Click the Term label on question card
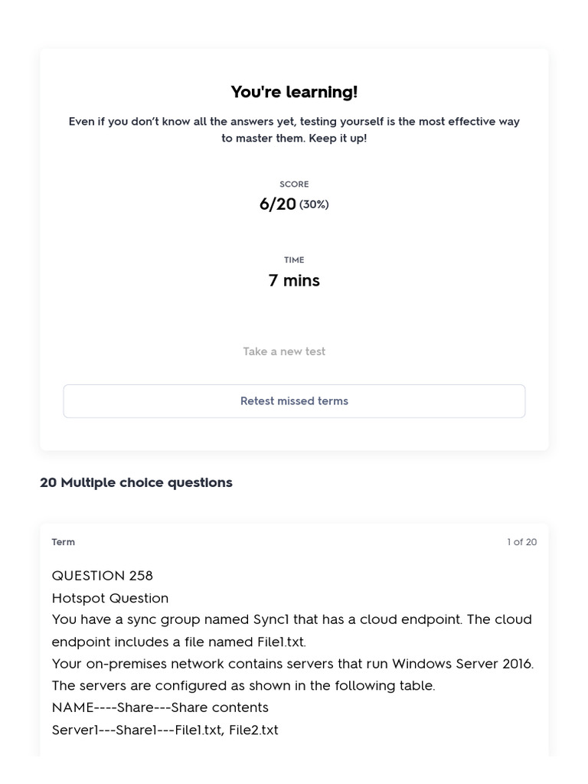The image size is (588, 784). tap(63, 542)
